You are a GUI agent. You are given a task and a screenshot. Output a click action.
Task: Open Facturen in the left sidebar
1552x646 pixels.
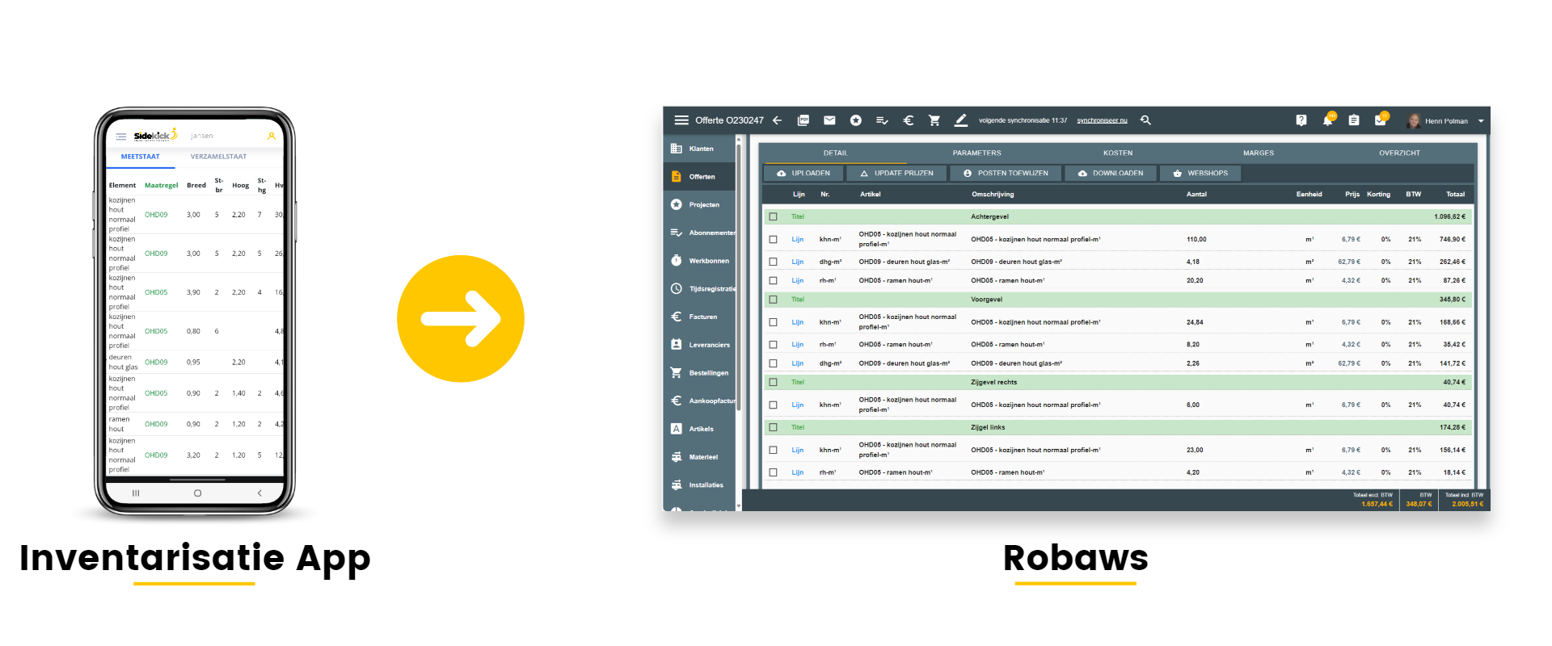702,317
